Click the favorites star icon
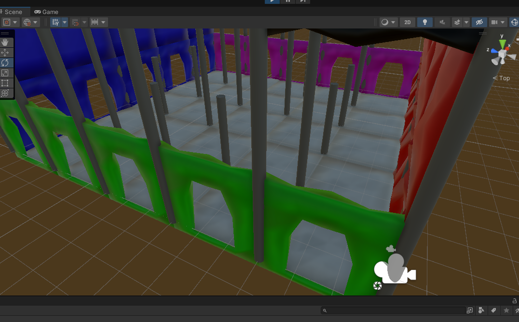This screenshot has height=322, width=519. (506, 310)
